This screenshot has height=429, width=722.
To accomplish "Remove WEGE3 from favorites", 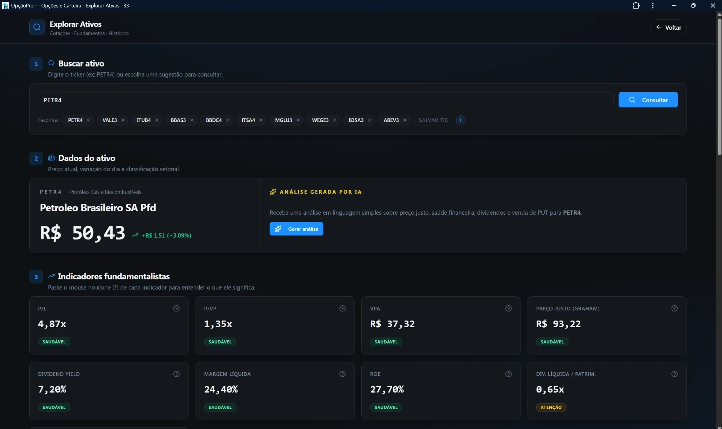I will (335, 120).
